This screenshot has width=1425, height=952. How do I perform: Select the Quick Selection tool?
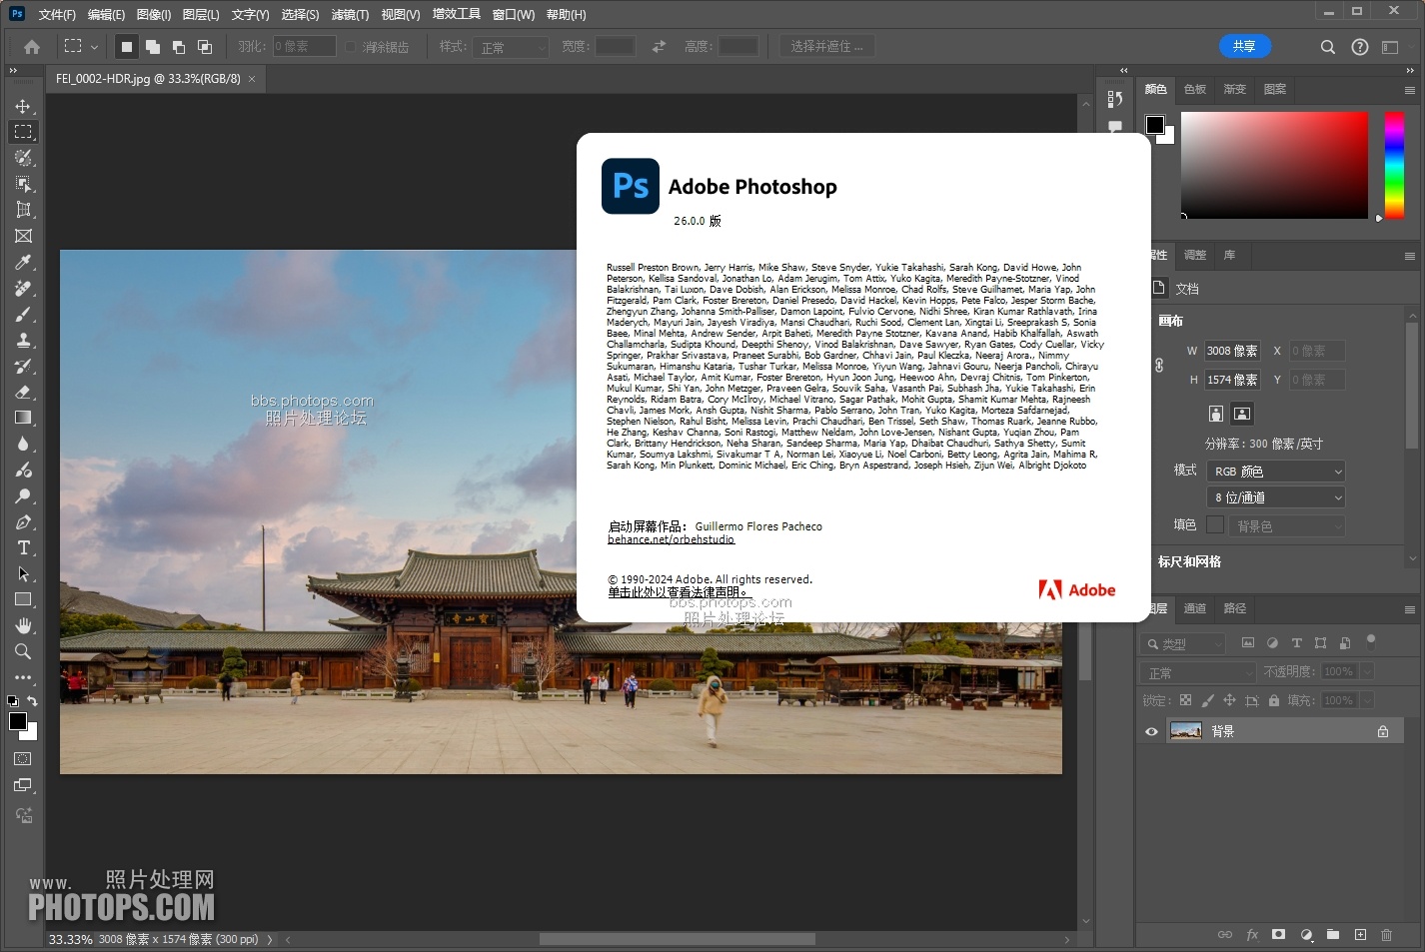[23, 158]
